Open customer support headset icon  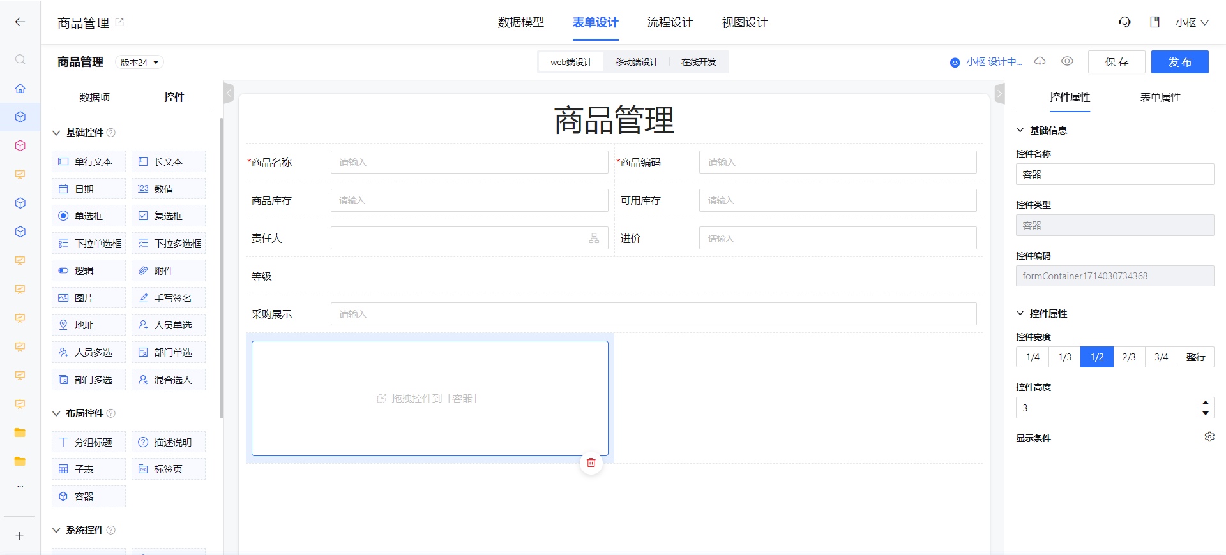1124,22
